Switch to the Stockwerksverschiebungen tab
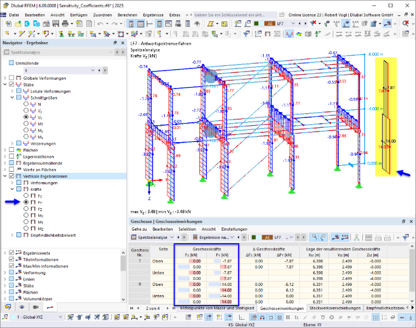This screenshot has height=328, width=416. coord(335,308)
